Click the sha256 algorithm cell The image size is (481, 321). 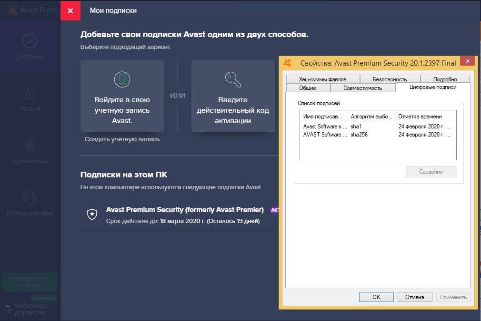coord(359,135)
